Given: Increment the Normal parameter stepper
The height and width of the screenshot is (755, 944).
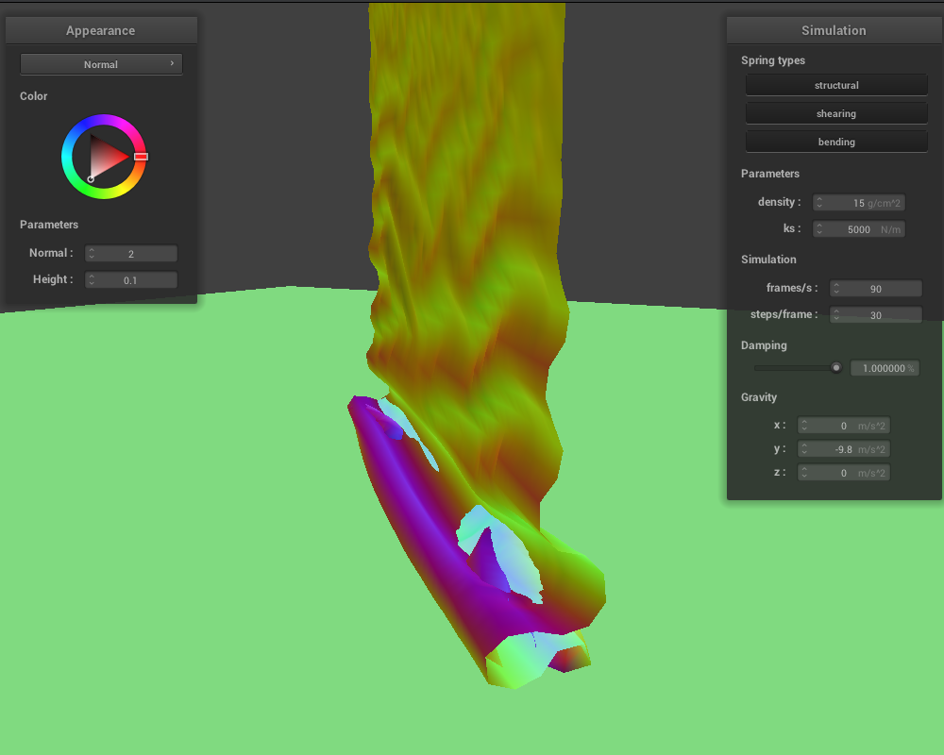Looking at the screenshot, I should [x=92, y=250].
